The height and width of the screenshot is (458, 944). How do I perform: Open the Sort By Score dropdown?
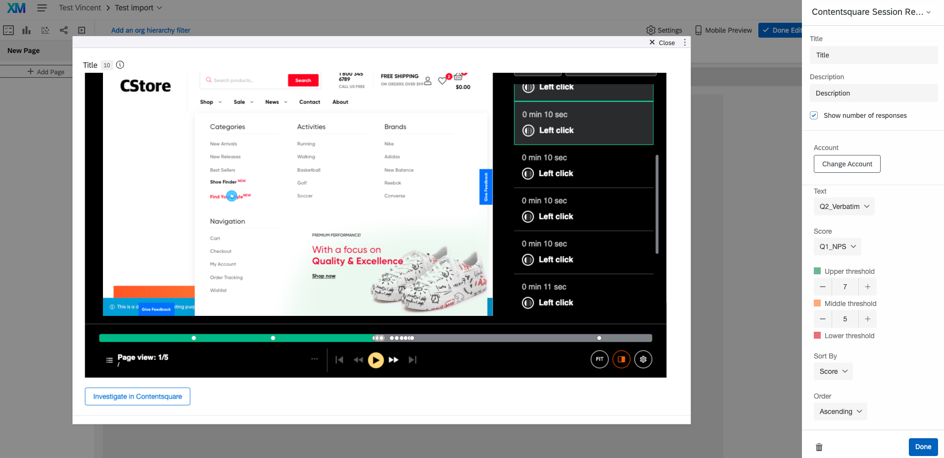pos(833,371)
